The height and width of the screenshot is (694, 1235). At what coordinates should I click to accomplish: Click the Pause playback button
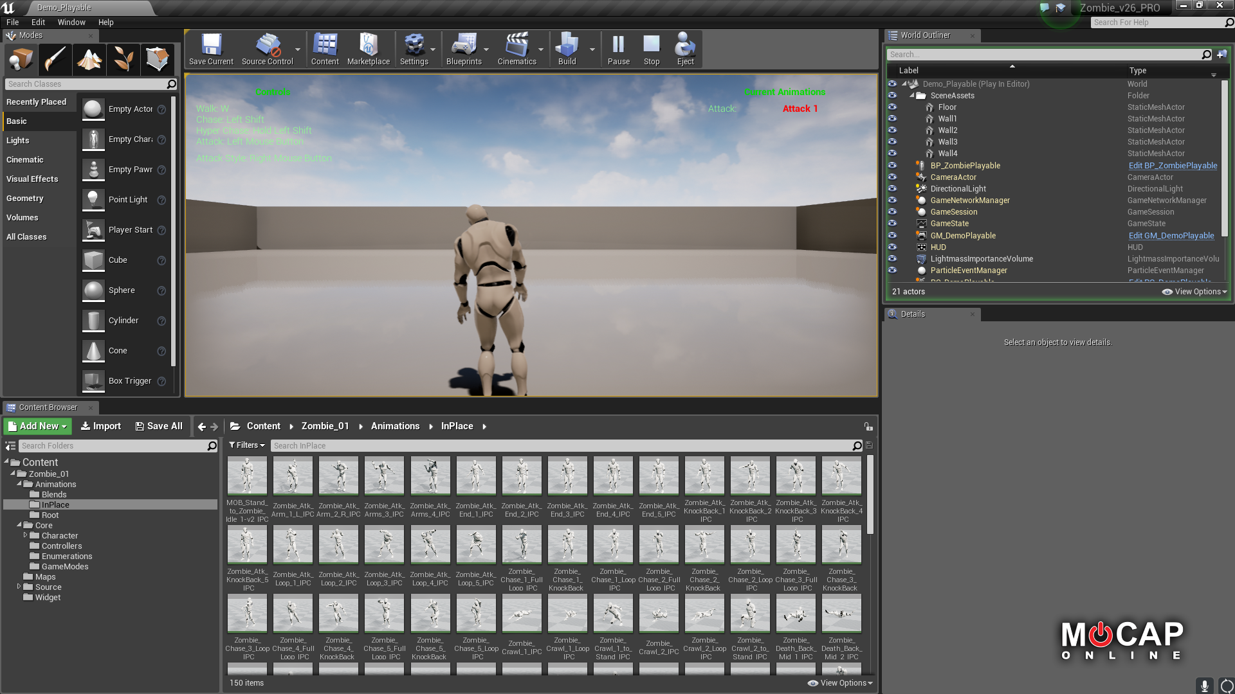point(618,49)
